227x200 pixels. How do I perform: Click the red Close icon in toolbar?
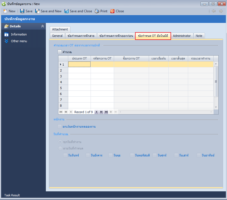(x=112, y=11)
